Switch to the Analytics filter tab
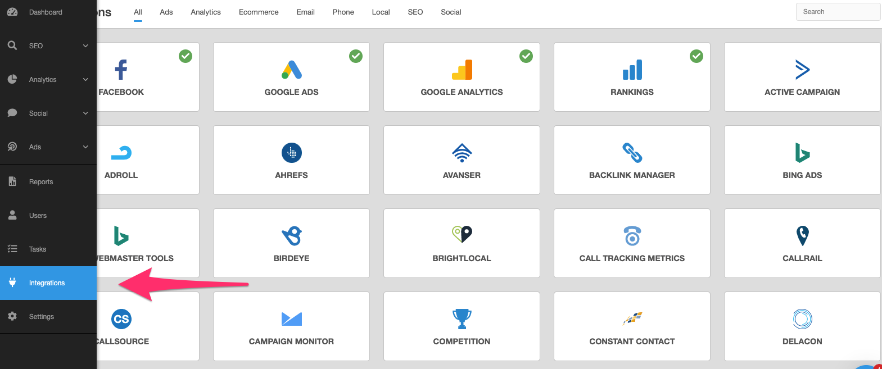The width and height of the screenshot is (882, 369). [206, 12]
